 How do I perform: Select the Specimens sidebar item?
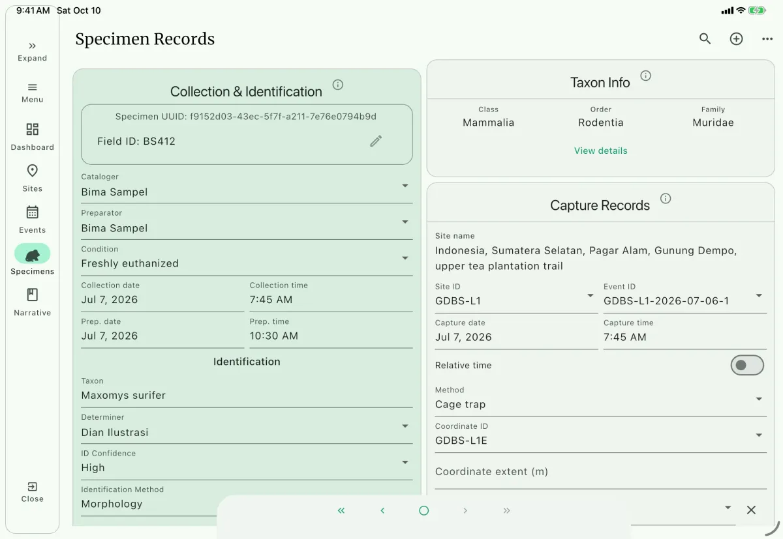(x=32, y=260)
